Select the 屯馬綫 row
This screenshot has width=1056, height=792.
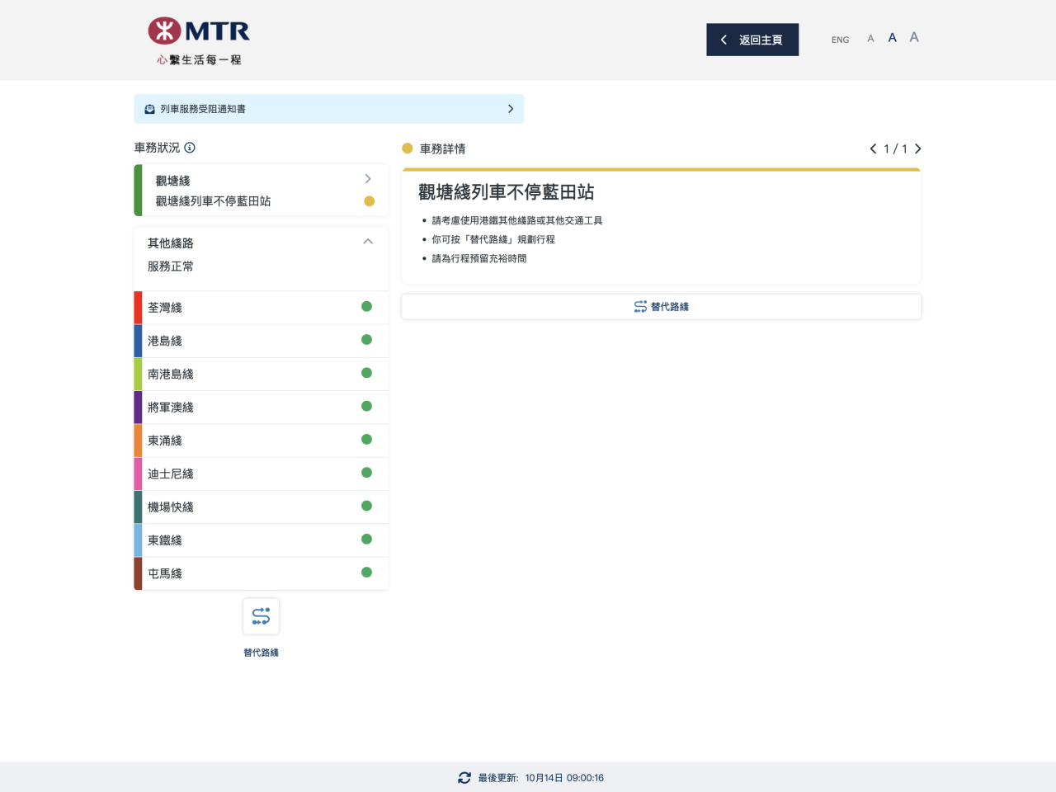tap(261, 573)
